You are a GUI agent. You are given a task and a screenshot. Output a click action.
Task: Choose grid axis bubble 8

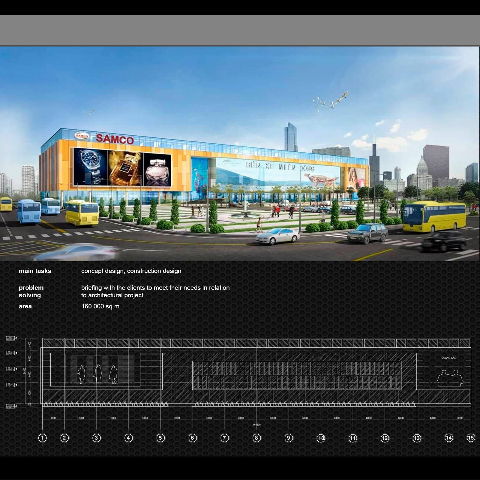(256, 438)
